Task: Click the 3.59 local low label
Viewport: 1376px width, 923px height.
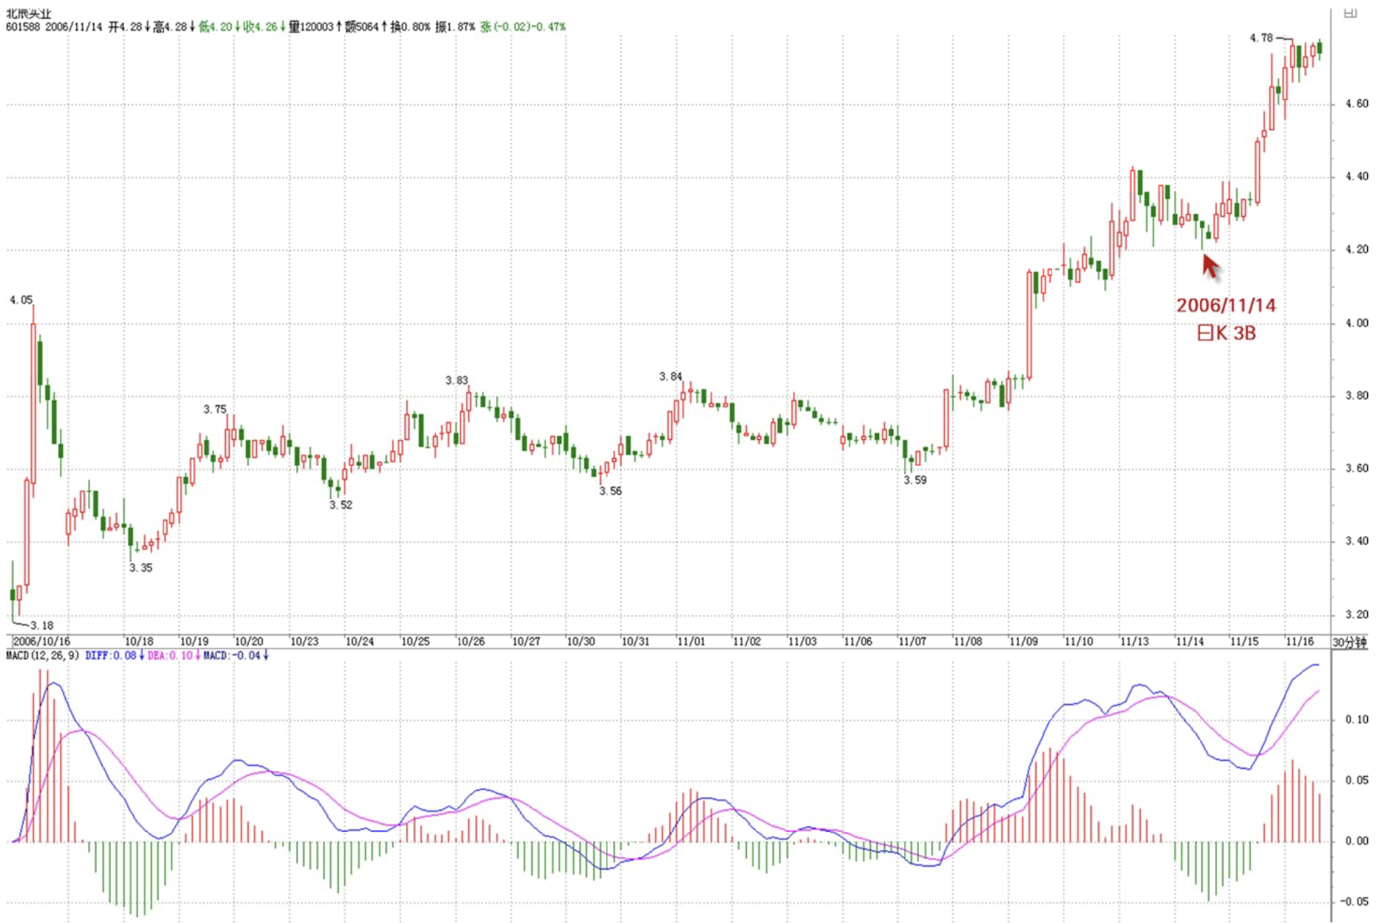Action: pos(915,480)
